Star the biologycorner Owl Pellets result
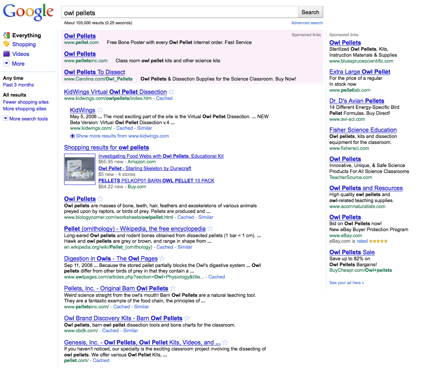The image size is (421, 368). click(101, 199)
